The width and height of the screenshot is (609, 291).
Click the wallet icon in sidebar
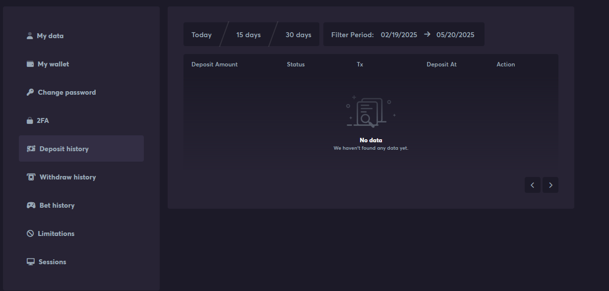[30, 64]
